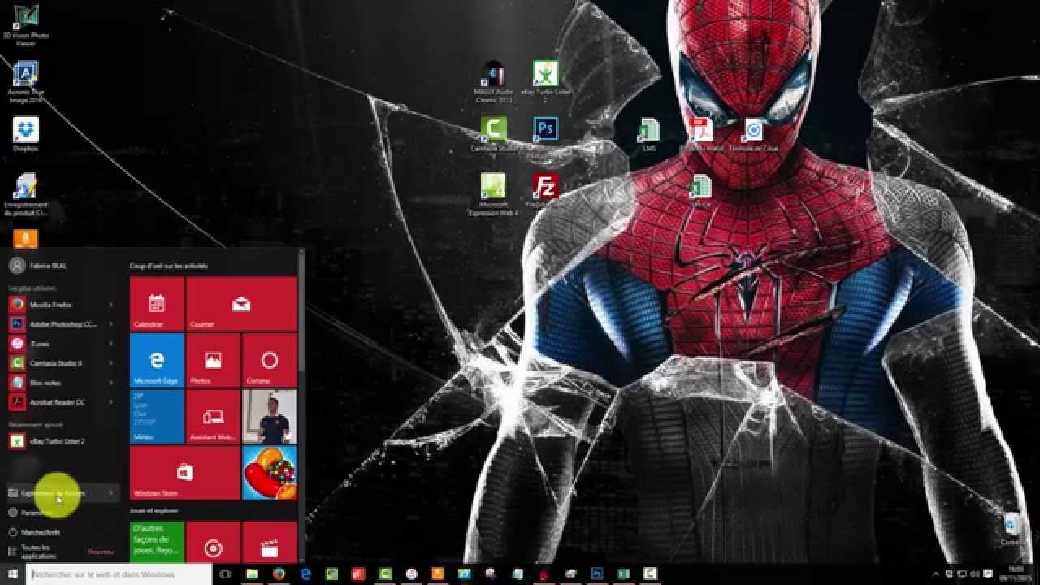Expand Explorateur de fichiers jump list arrow
The image size is (1040, 585).
[x=110, y=493]
